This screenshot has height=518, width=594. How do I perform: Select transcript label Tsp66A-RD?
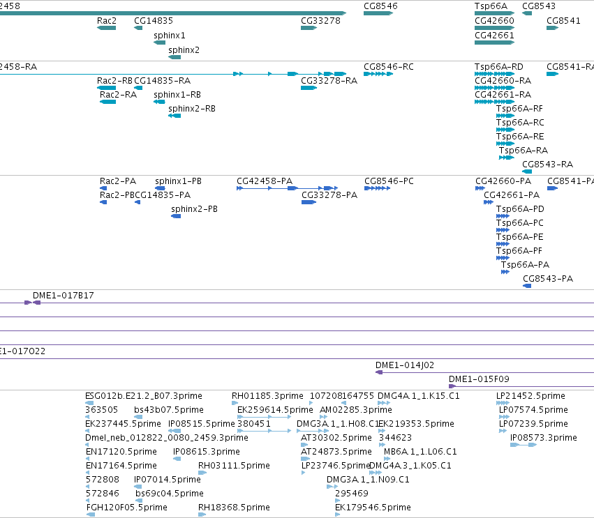499,67
